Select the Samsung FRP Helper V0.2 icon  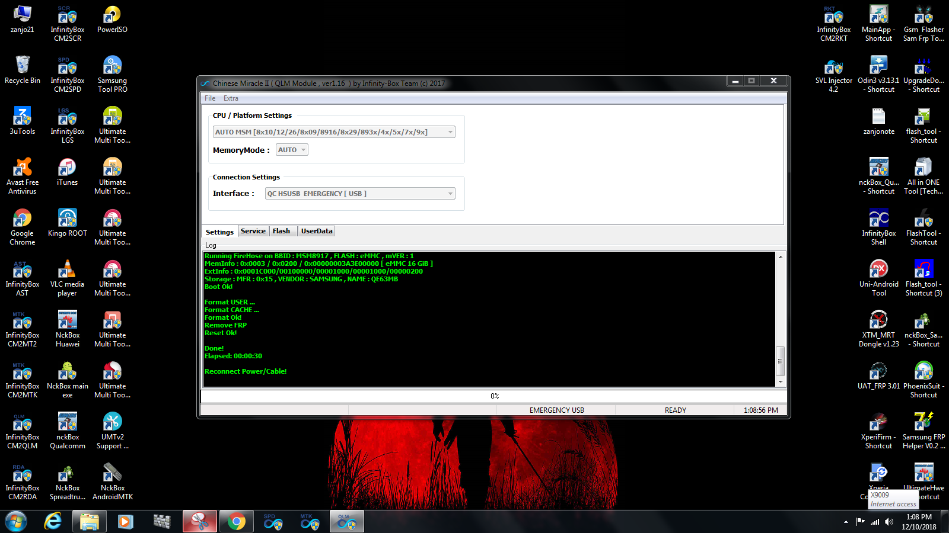point(923,431)
